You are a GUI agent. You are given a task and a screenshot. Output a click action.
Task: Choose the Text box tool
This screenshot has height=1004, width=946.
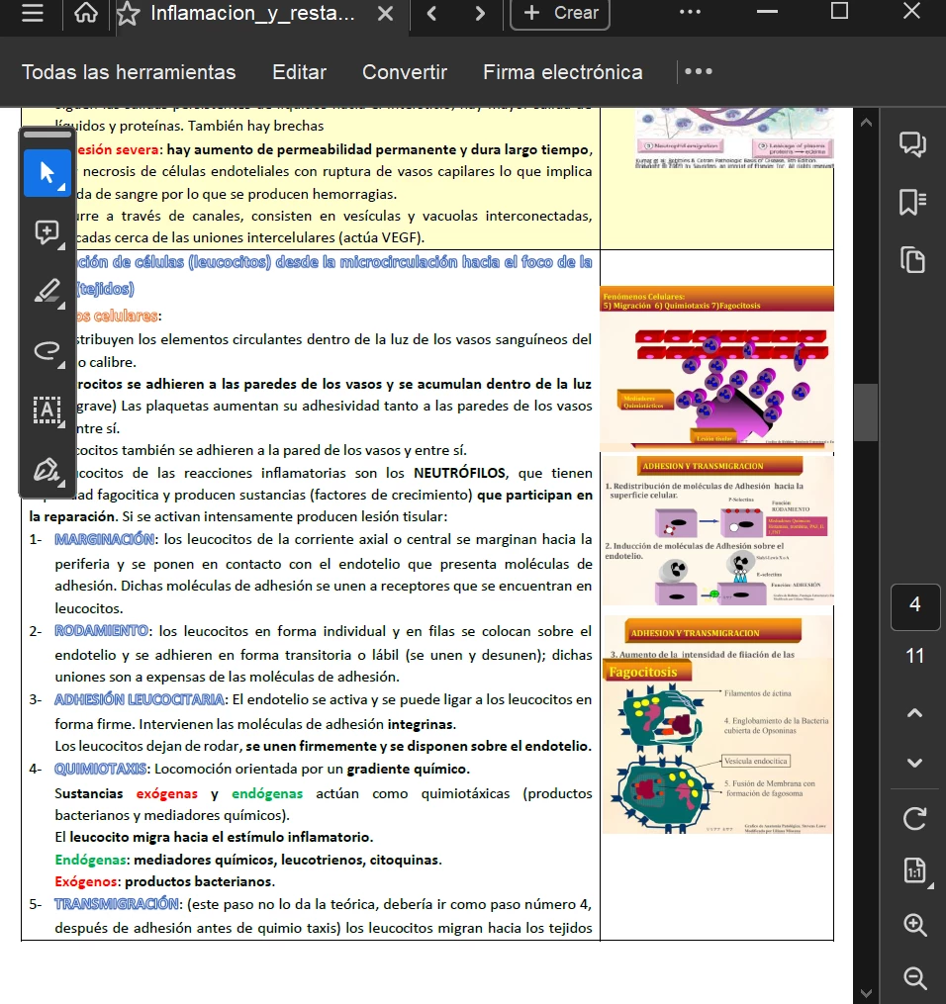47,410
